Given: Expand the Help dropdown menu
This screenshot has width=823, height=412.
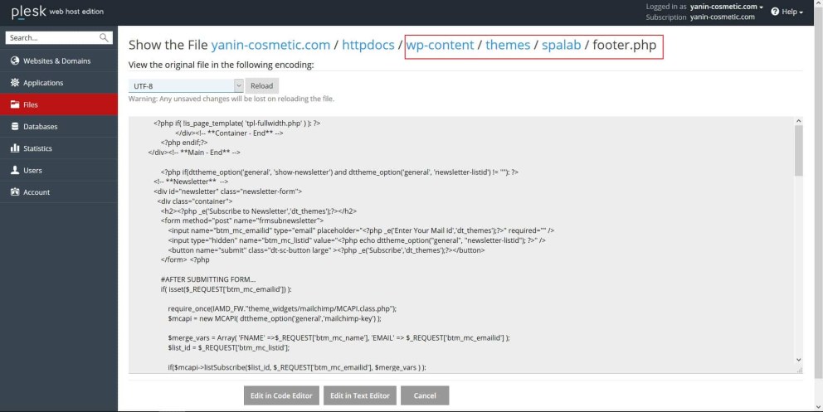Looking at the screenshot, I should click(786, 12).
